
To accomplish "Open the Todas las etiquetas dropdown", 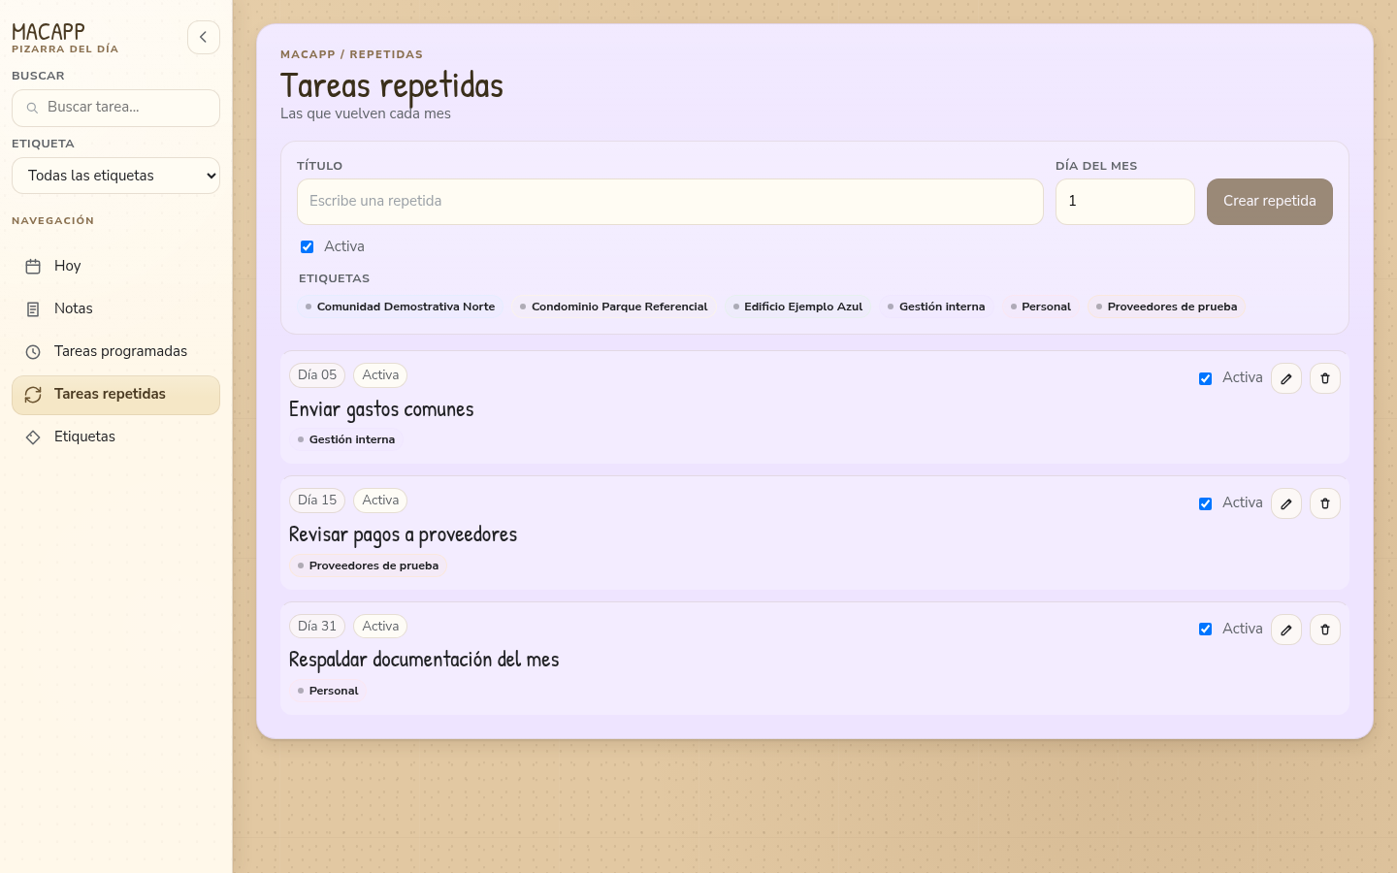I will click(x=115, y=176).
